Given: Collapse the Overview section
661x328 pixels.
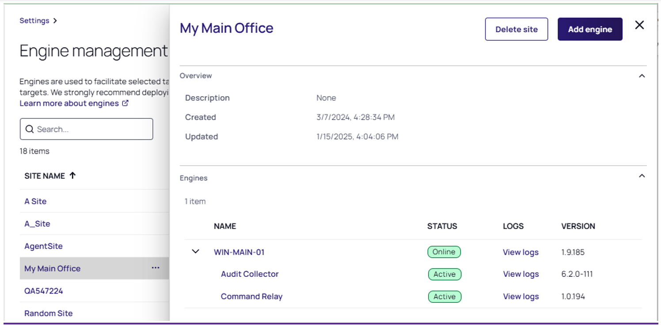Looking at the screenshot, I should [642, 76].
